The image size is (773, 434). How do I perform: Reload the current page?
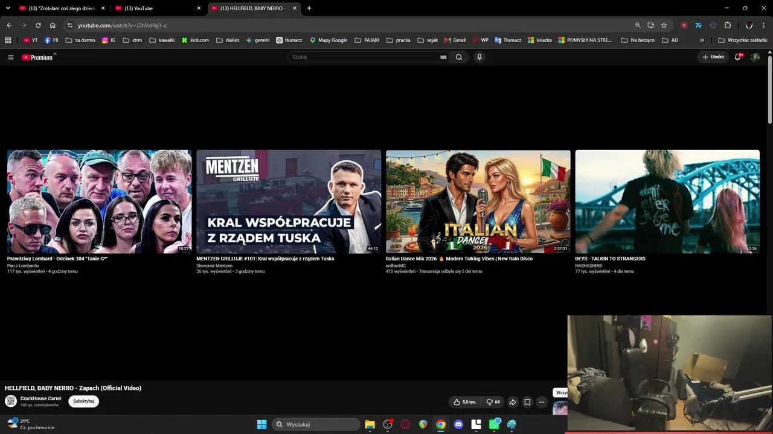(x=38, y=25)
